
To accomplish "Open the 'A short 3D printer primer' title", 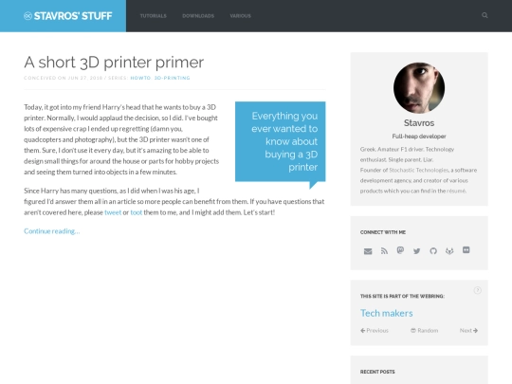I will pos(114,62).
